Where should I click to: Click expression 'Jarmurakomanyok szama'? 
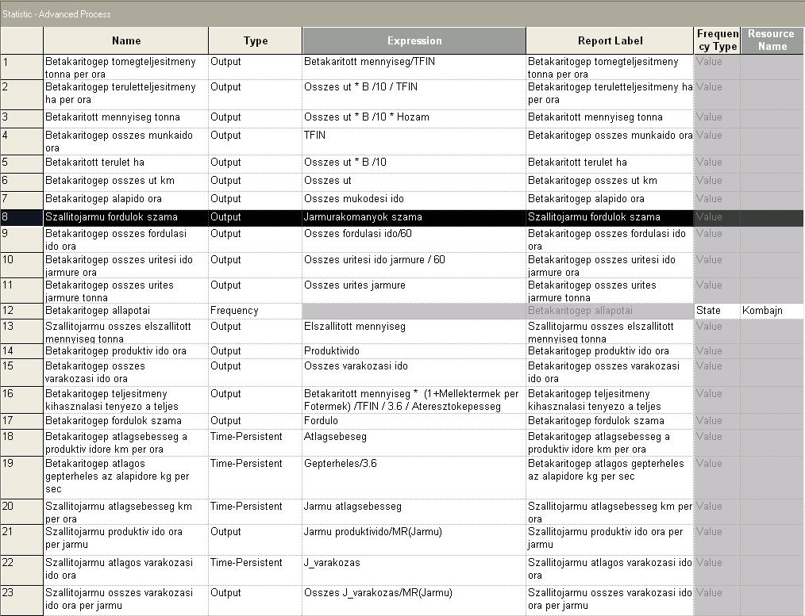click(414, 217)
